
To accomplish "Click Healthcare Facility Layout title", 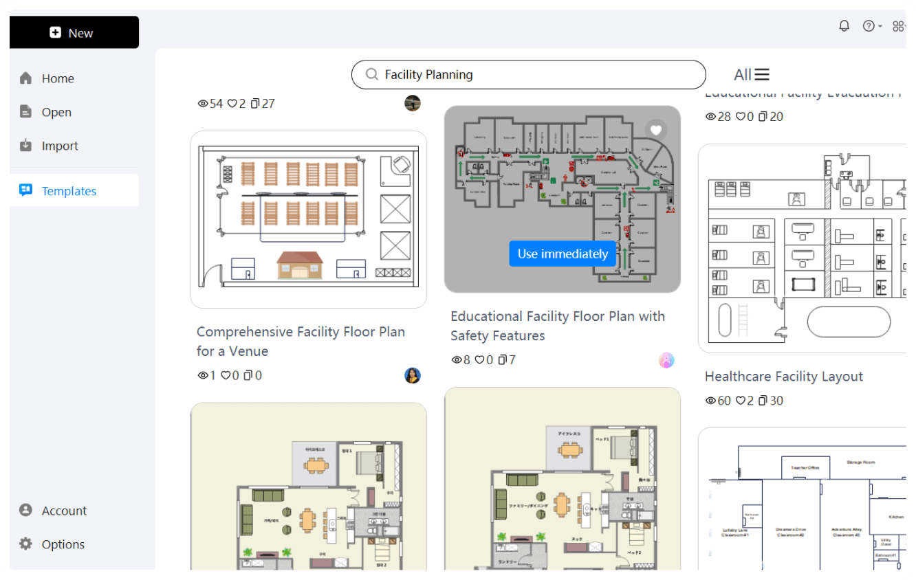I will tap(784, 377).
